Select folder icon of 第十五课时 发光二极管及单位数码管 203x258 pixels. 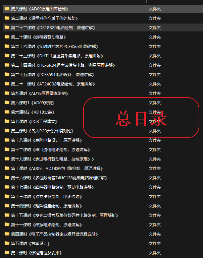(7, 215)
